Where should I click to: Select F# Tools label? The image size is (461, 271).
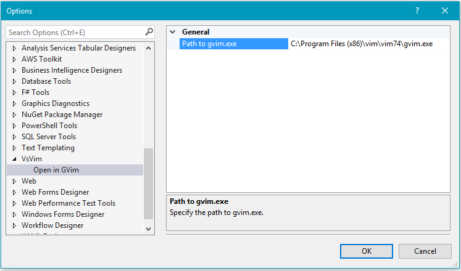click(35, 92)
